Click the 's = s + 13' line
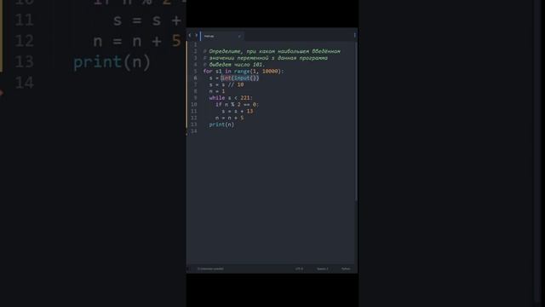Image resolution: width=545 pixels, height=307 pixels. [238, 111]
